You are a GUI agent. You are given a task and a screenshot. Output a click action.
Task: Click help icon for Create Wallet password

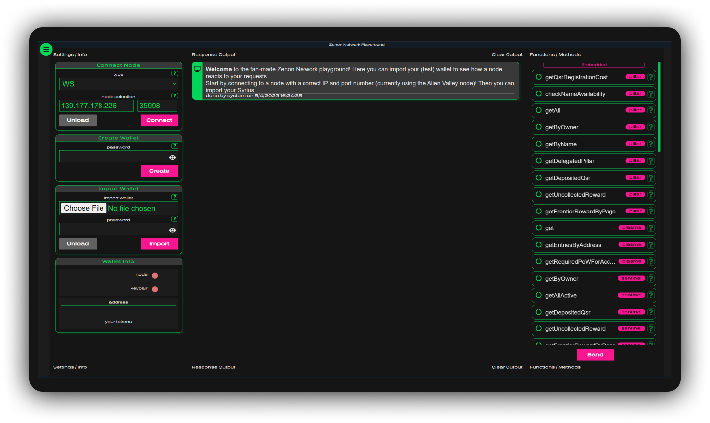tap(174, 146)
